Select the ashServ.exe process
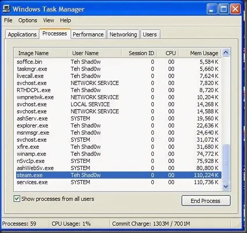The width and height of the screenshot is (247, 233). pos(119,118)
